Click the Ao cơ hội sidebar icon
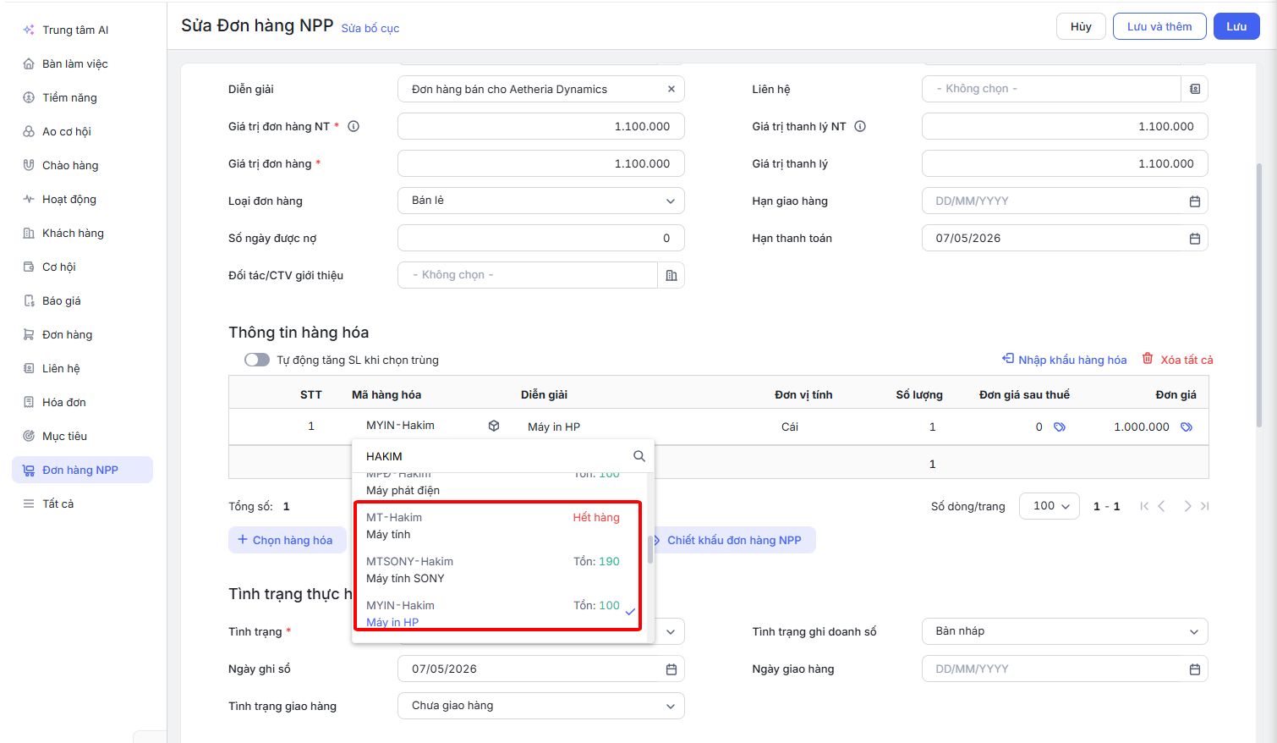The image size is (1277, 743). point(29,131)
